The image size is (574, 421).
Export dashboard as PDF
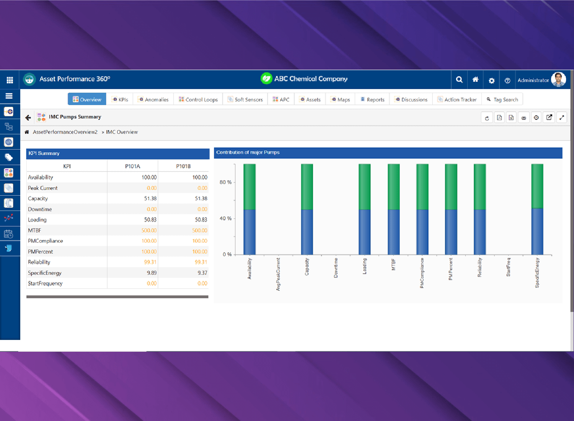tap(499, 118)
